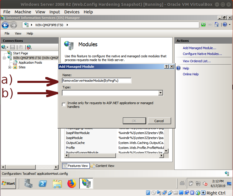
Task: Open the Create New Connection dropdown arrow
Action: click(x=7, y=47)
